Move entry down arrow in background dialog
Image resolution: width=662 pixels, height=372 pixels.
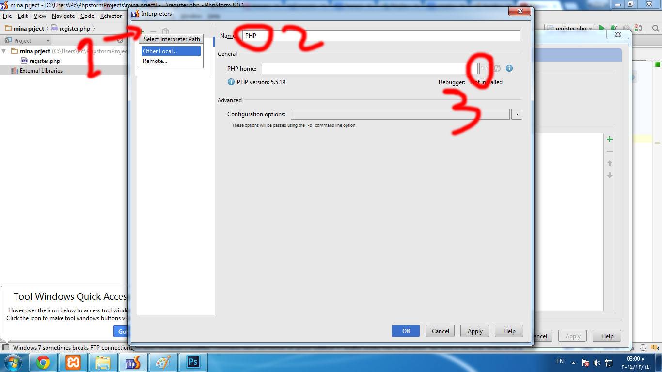coord(610,175)
